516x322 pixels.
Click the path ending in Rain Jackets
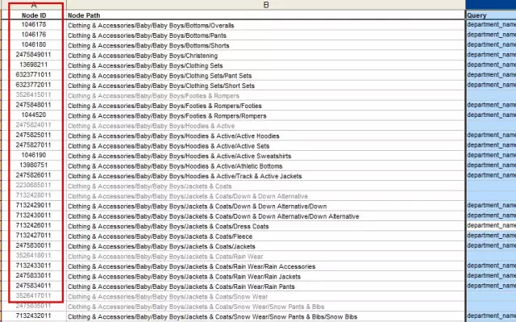[x=185, y=277]
